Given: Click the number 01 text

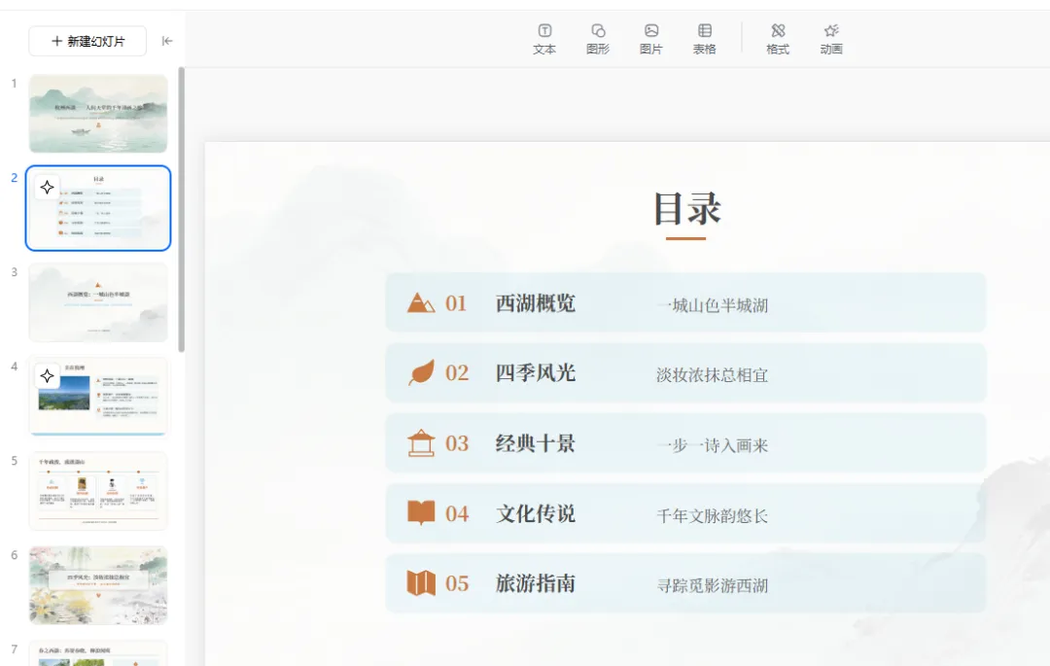Looking at the screenshot, I should tap(456, 303).
